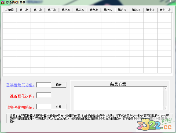
Task: Click the 第一次 column header
Action: pos(24,10)
